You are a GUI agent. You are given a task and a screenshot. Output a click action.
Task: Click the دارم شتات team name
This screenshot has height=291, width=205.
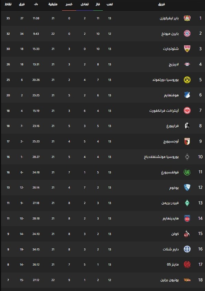171,249
